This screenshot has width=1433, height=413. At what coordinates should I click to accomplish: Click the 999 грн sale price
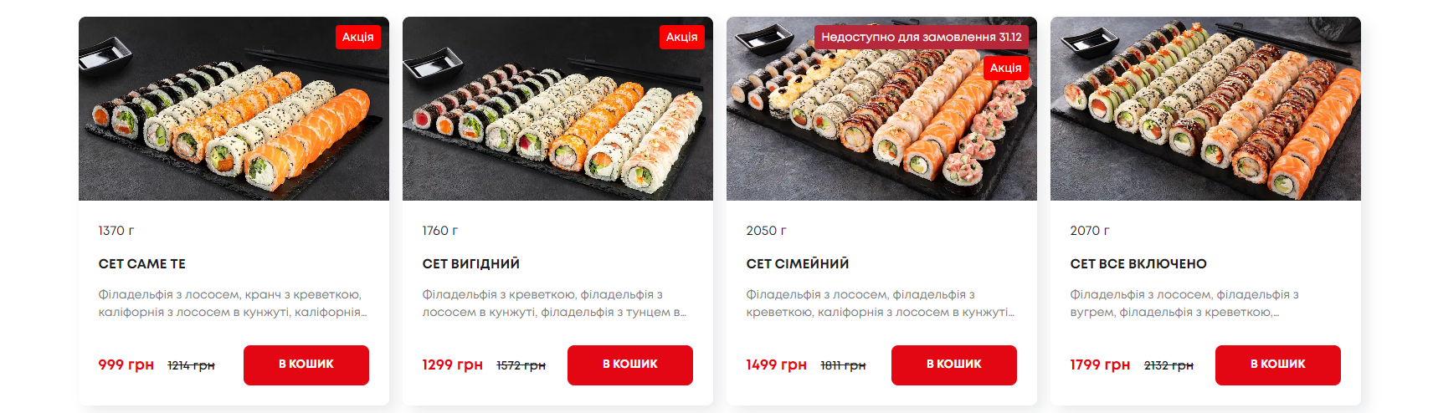point(126,365)
